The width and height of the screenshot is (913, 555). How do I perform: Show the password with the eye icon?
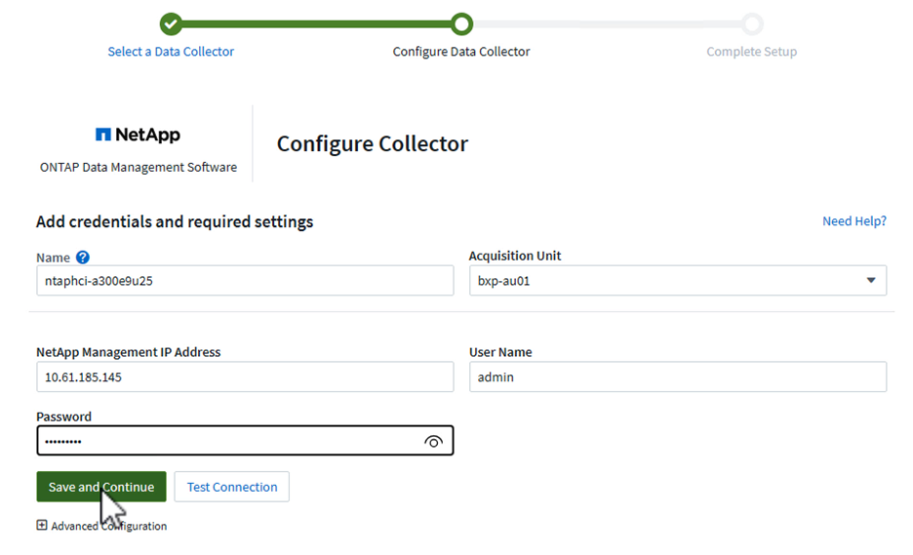[x=433, y=441]
